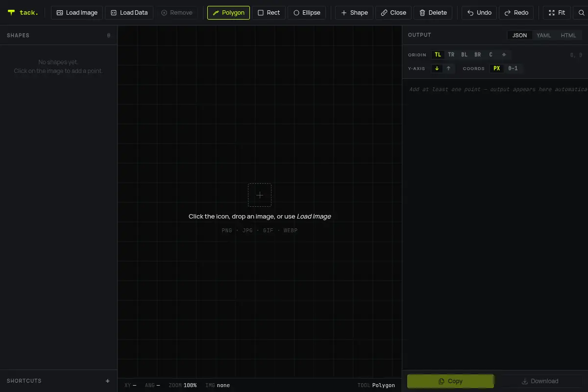Image resolution: width=588 pixels, height=392 pixels.
Task: Expand the Shortcuts panel plus icon
Action: click(108, 381)
